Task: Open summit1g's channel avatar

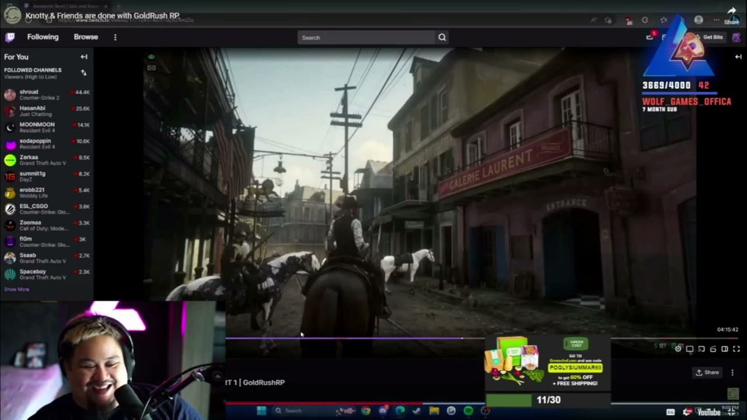Action: pos(10,176)
